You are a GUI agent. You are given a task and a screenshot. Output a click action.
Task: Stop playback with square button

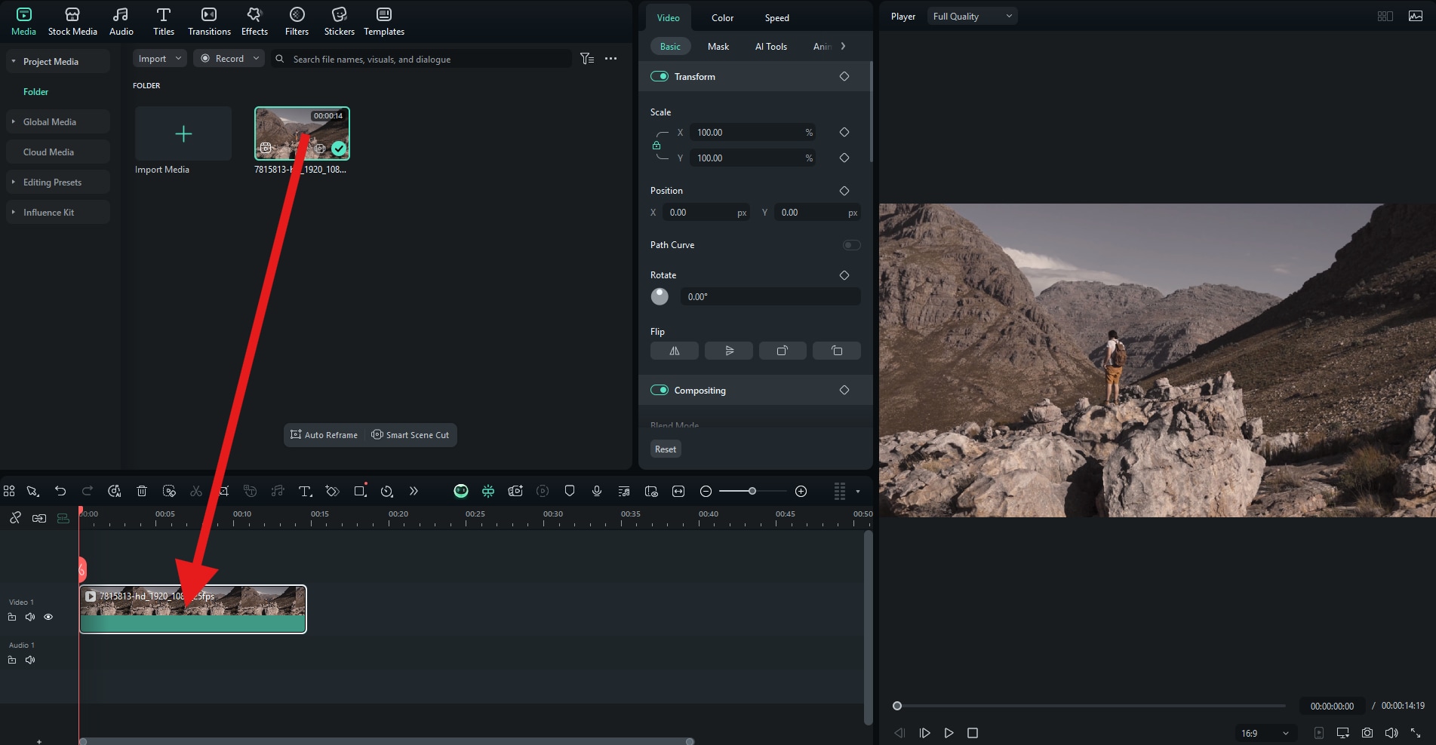point(973,733)
